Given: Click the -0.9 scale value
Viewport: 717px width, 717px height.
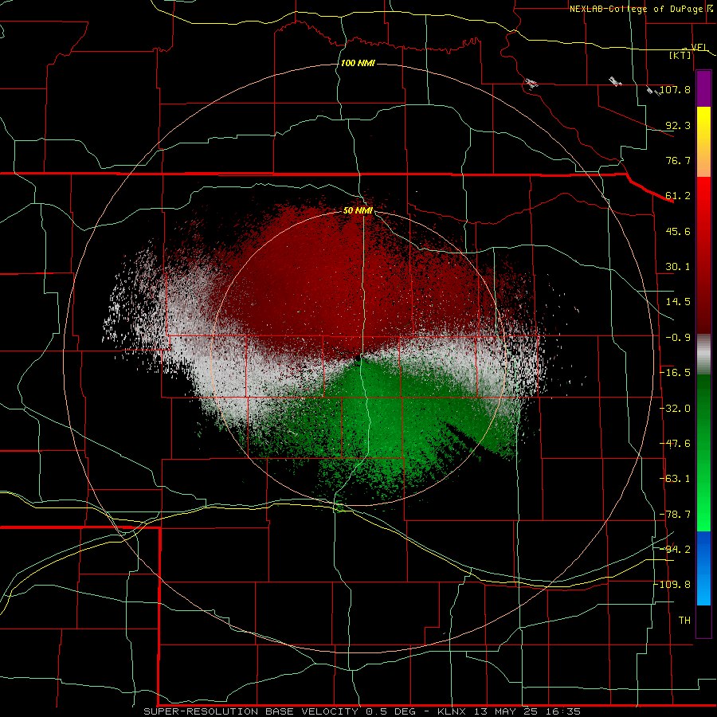Looking at the screenshot, I should 678,338.
